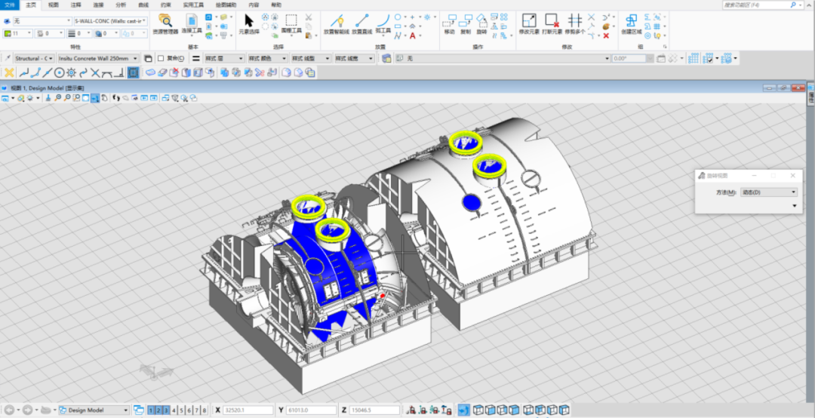The width and height of the screenshot is (815, 418).
Task: Open the Insitu Concrete Wall 250mm dropdown
Action: [98, 59]
